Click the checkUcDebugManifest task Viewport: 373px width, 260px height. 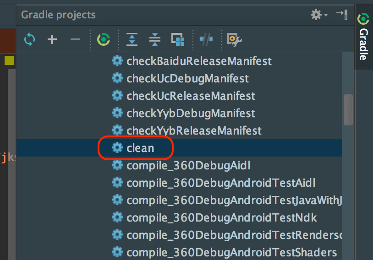tap(187, 78)
